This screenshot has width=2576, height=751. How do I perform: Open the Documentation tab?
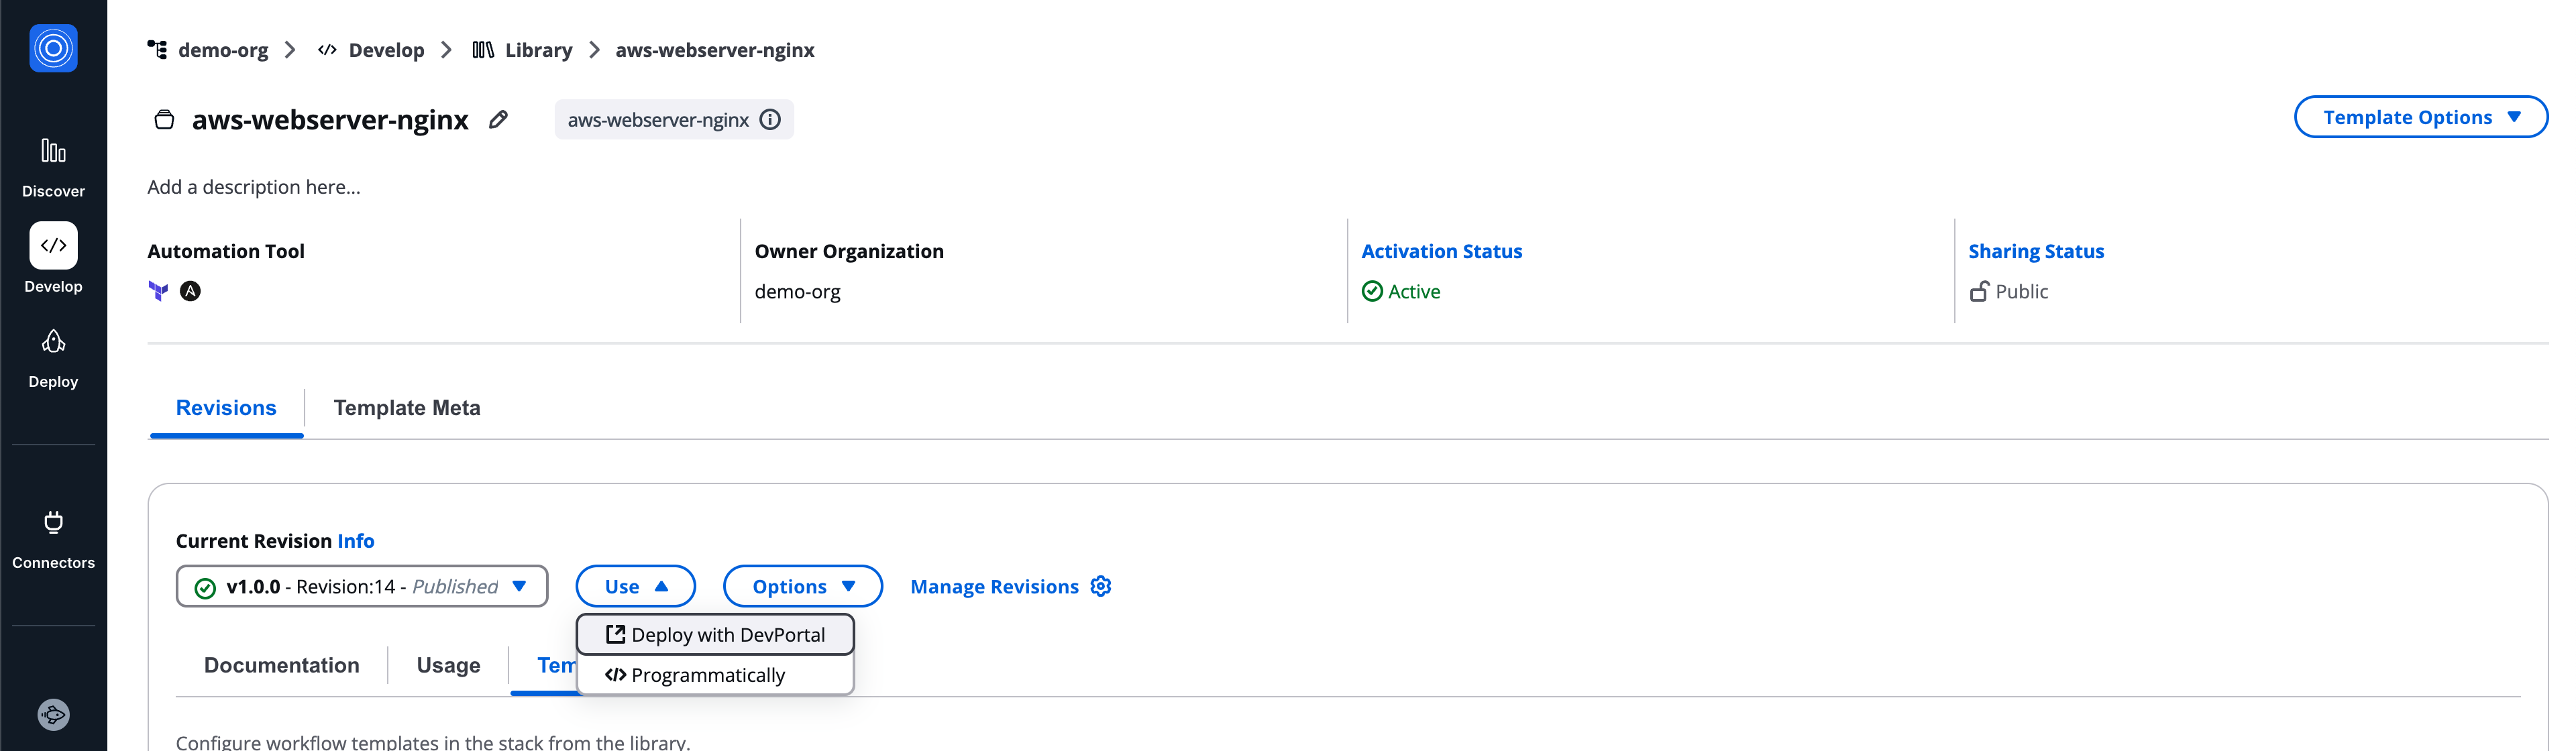click(281, 665)
